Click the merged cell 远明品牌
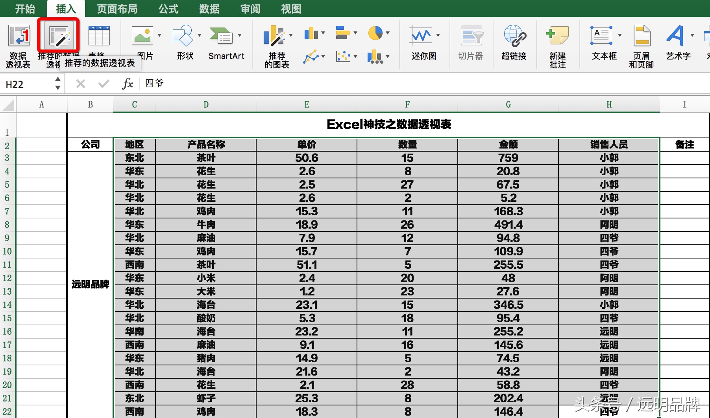The width and height of the screenshot is (710, 418). (x=90, y=284)
